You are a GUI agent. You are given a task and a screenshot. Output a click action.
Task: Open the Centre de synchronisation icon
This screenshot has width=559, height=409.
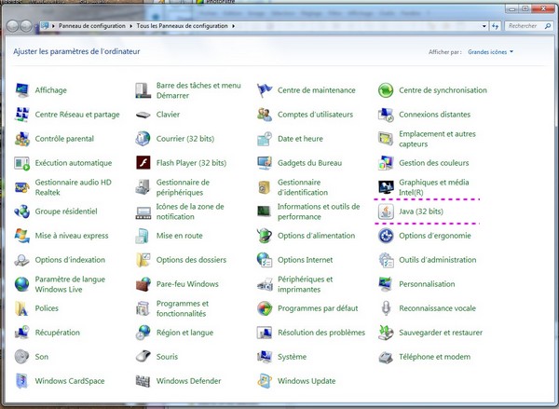(x=386, y=90)
